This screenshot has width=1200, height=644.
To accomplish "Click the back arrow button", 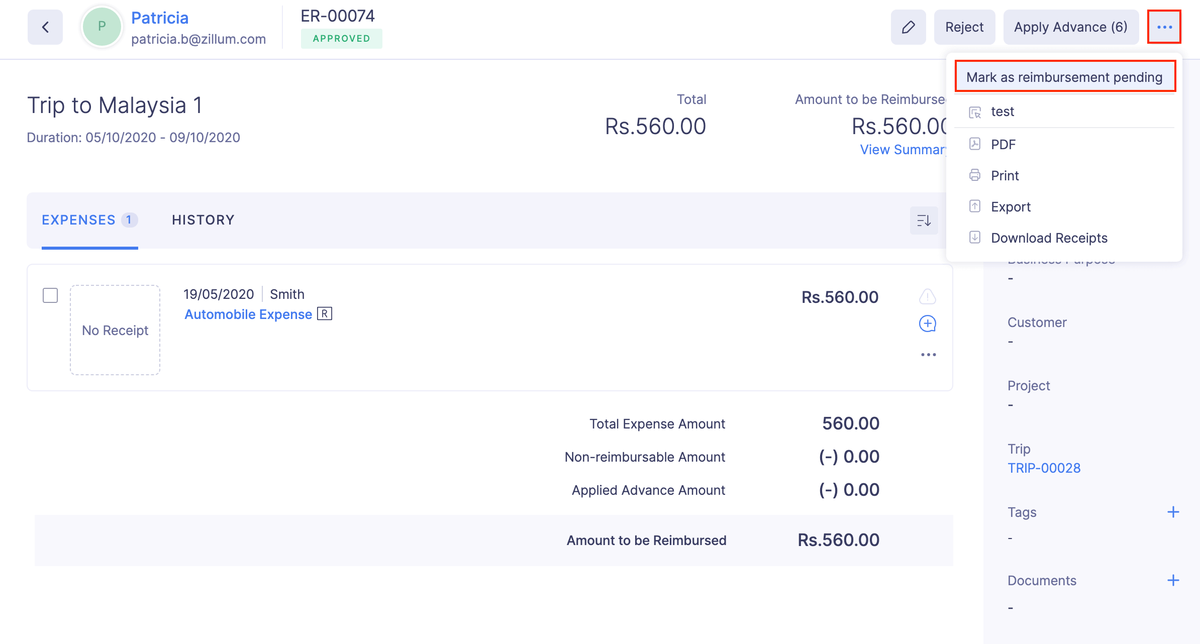I will point(45,27).
